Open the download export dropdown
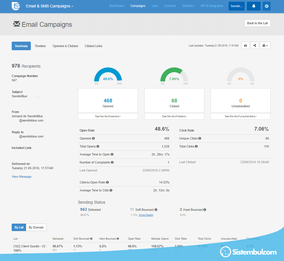 265,45
